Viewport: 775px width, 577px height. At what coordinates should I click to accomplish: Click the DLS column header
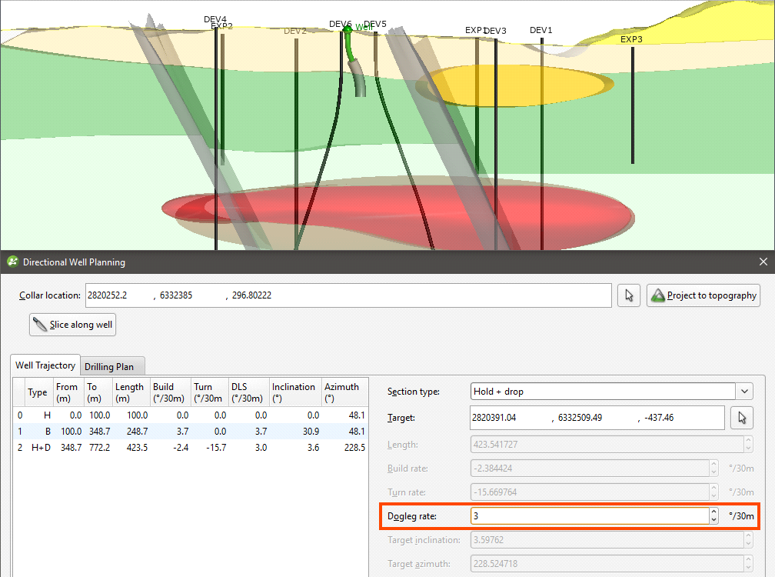(x=248, y=392)
